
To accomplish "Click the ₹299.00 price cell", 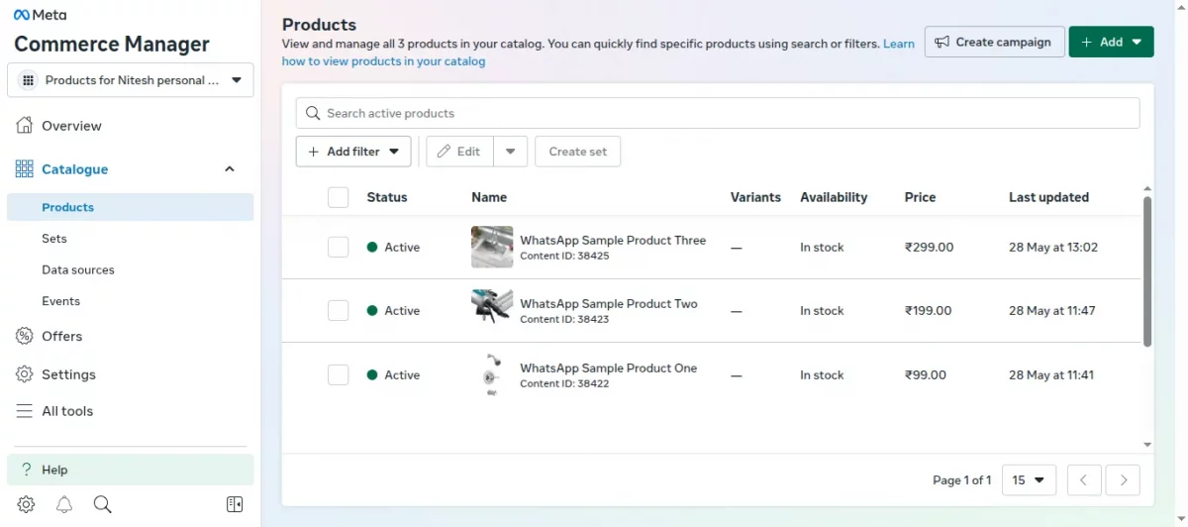I will (x=929, y=247).
